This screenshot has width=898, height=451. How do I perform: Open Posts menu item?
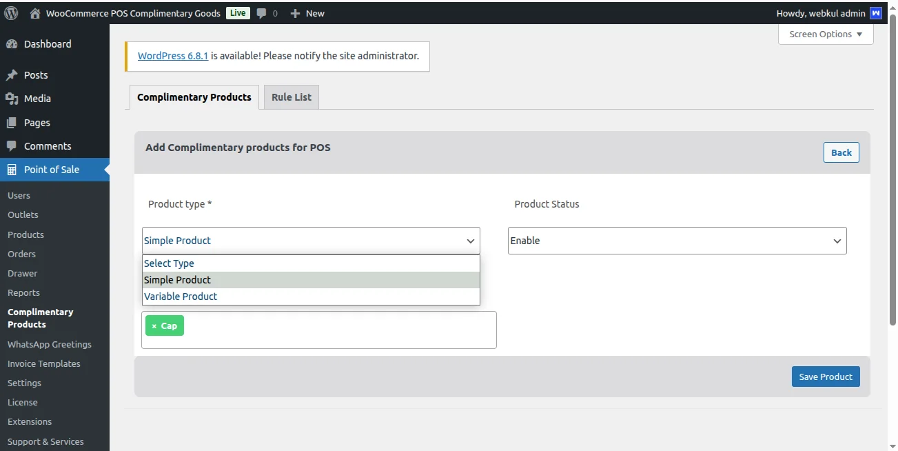pos(54,75)
